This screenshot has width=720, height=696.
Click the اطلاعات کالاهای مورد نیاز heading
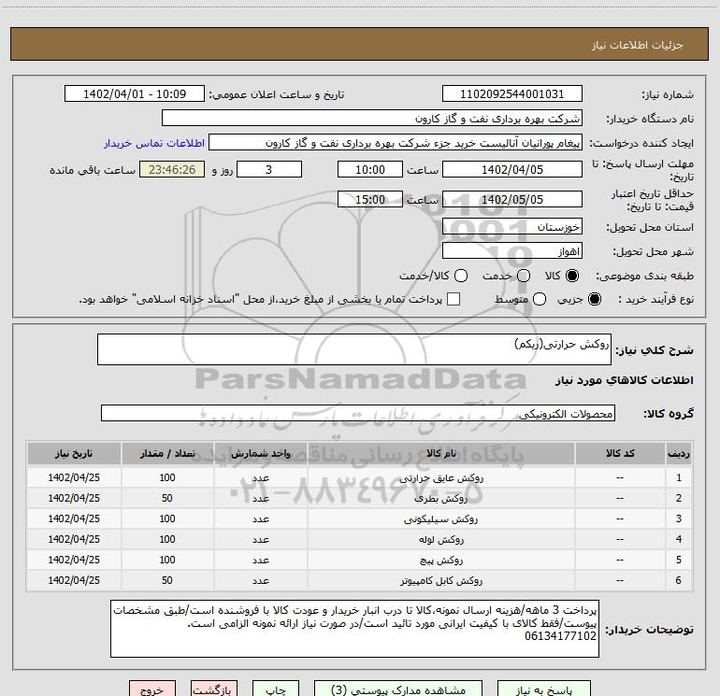coord(624,380)
